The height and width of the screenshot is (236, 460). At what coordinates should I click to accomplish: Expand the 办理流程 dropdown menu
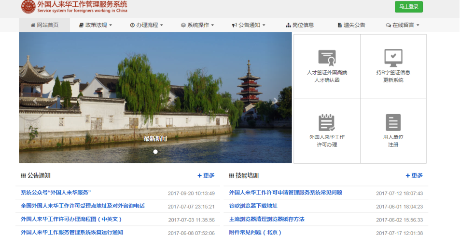147,25
